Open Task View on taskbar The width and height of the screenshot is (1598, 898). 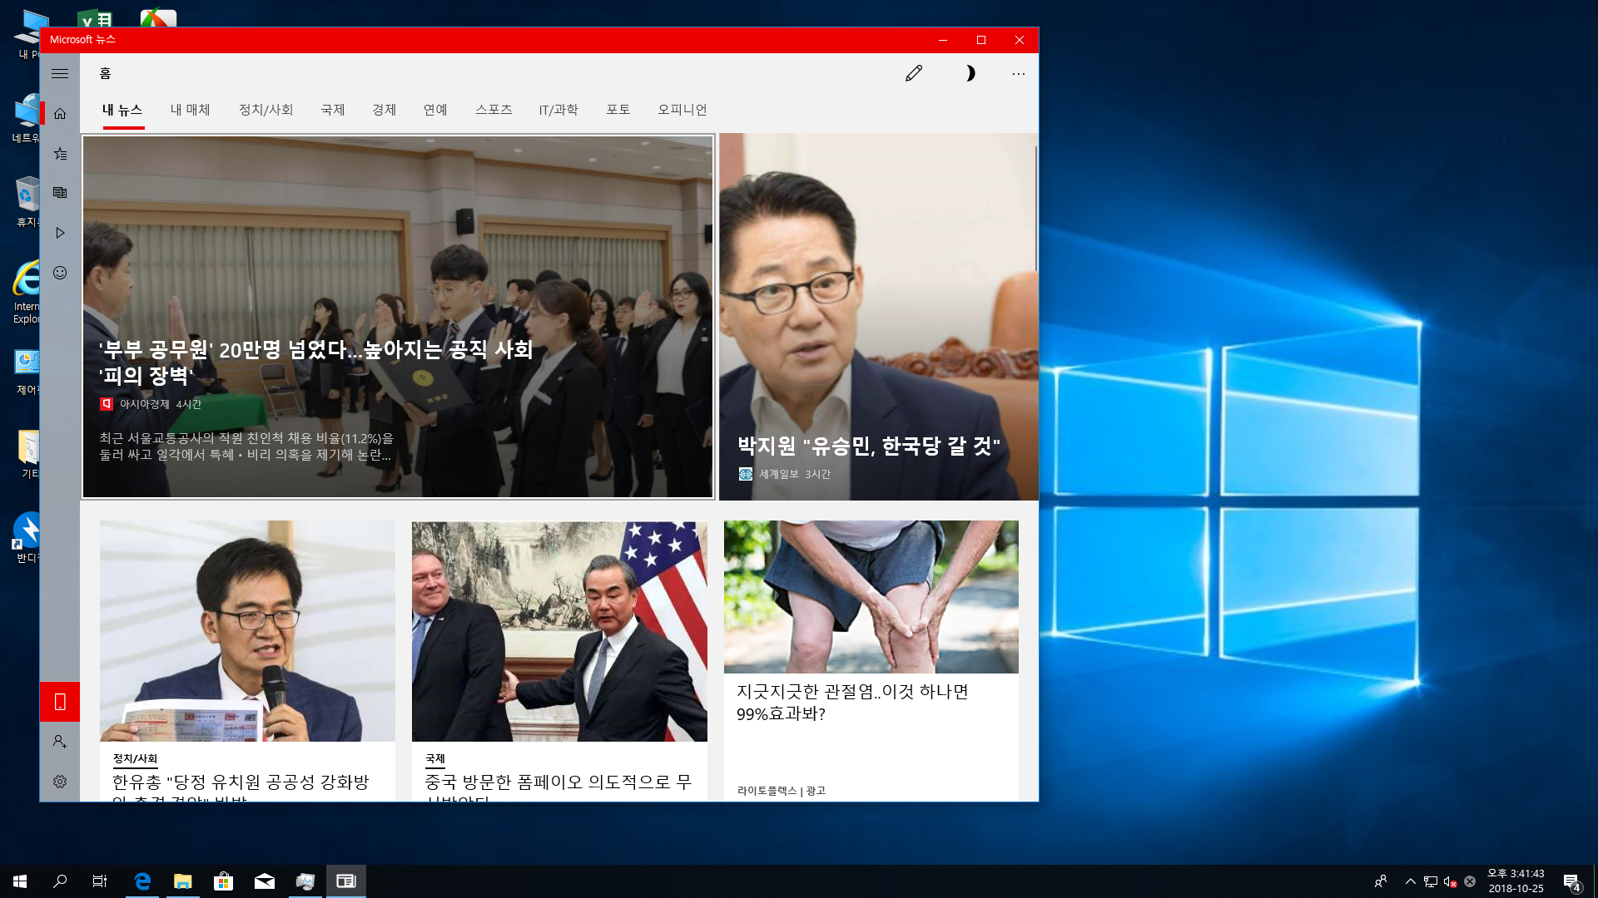pos(100,881)
